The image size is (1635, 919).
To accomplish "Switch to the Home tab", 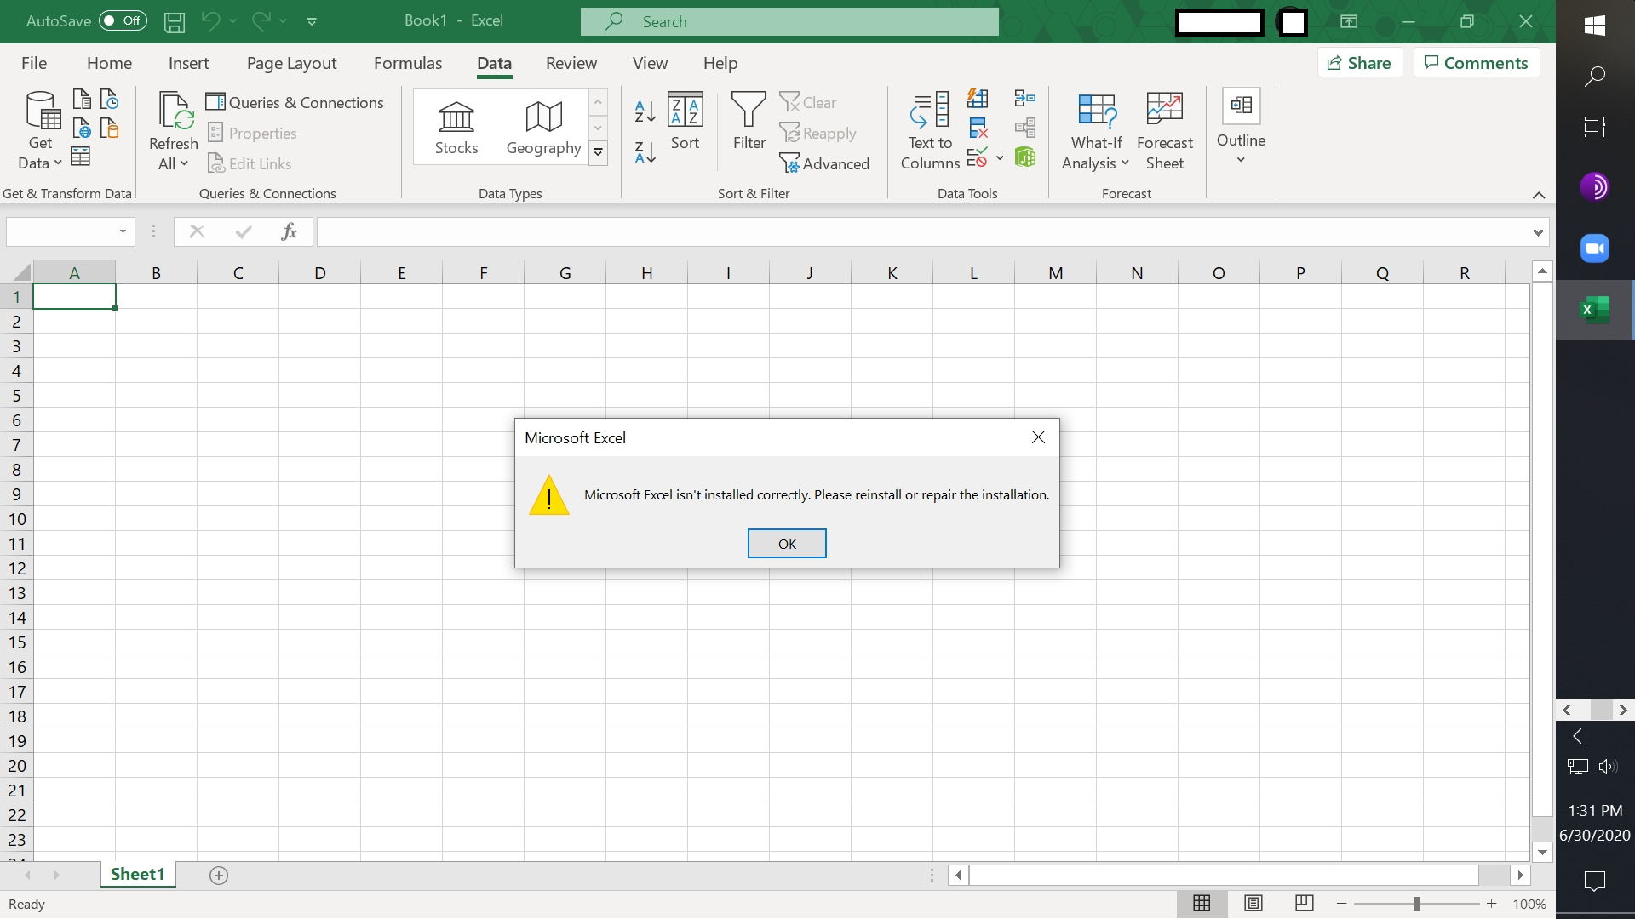I will 109,63.
